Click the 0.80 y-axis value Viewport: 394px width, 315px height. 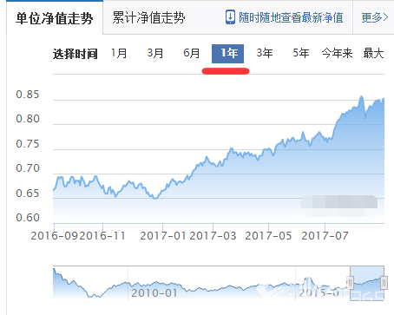(28, 119)
